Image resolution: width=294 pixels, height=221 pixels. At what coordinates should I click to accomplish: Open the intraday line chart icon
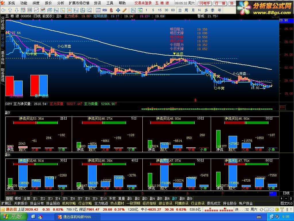[36, 10]
